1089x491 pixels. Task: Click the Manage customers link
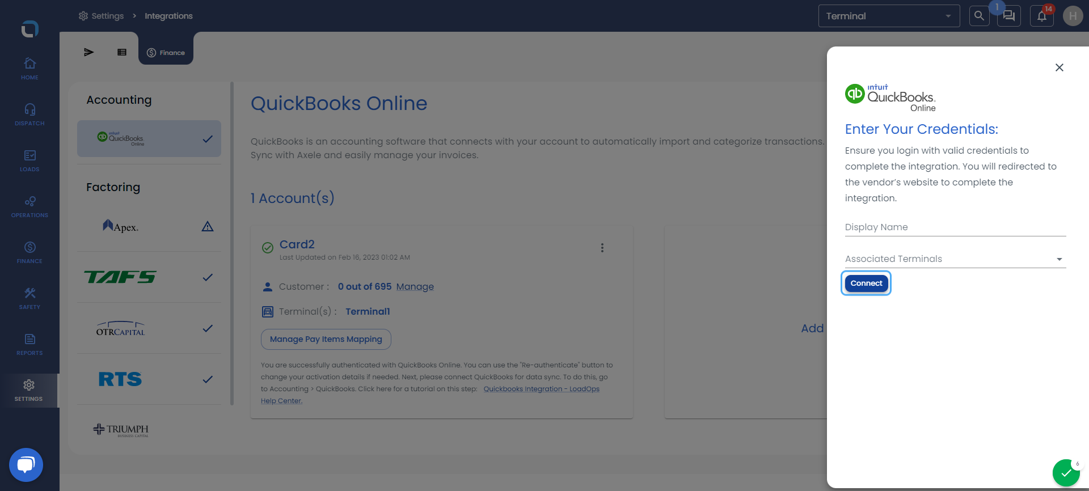point(415,287)
